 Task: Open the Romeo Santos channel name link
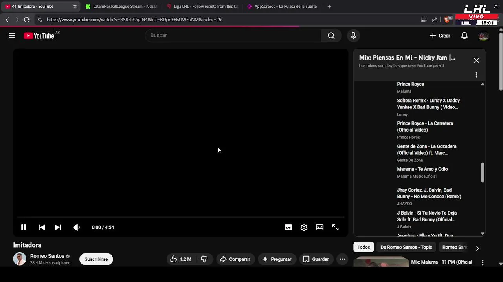pyautogui.click(x=47, y=256)
